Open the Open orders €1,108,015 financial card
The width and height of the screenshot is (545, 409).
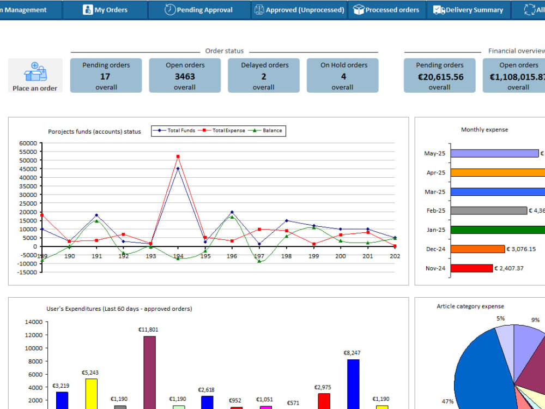[x=514, y=75]
